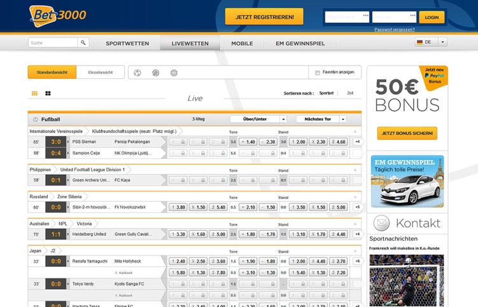Click the Jetzt Registrieren button
478x307 pixels.
click(x=264, y=17)
